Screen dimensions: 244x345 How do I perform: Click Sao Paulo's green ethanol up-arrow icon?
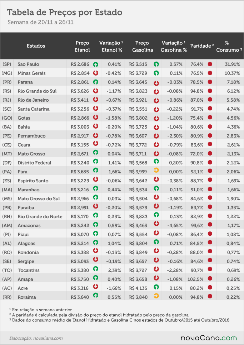coord(95,64)
